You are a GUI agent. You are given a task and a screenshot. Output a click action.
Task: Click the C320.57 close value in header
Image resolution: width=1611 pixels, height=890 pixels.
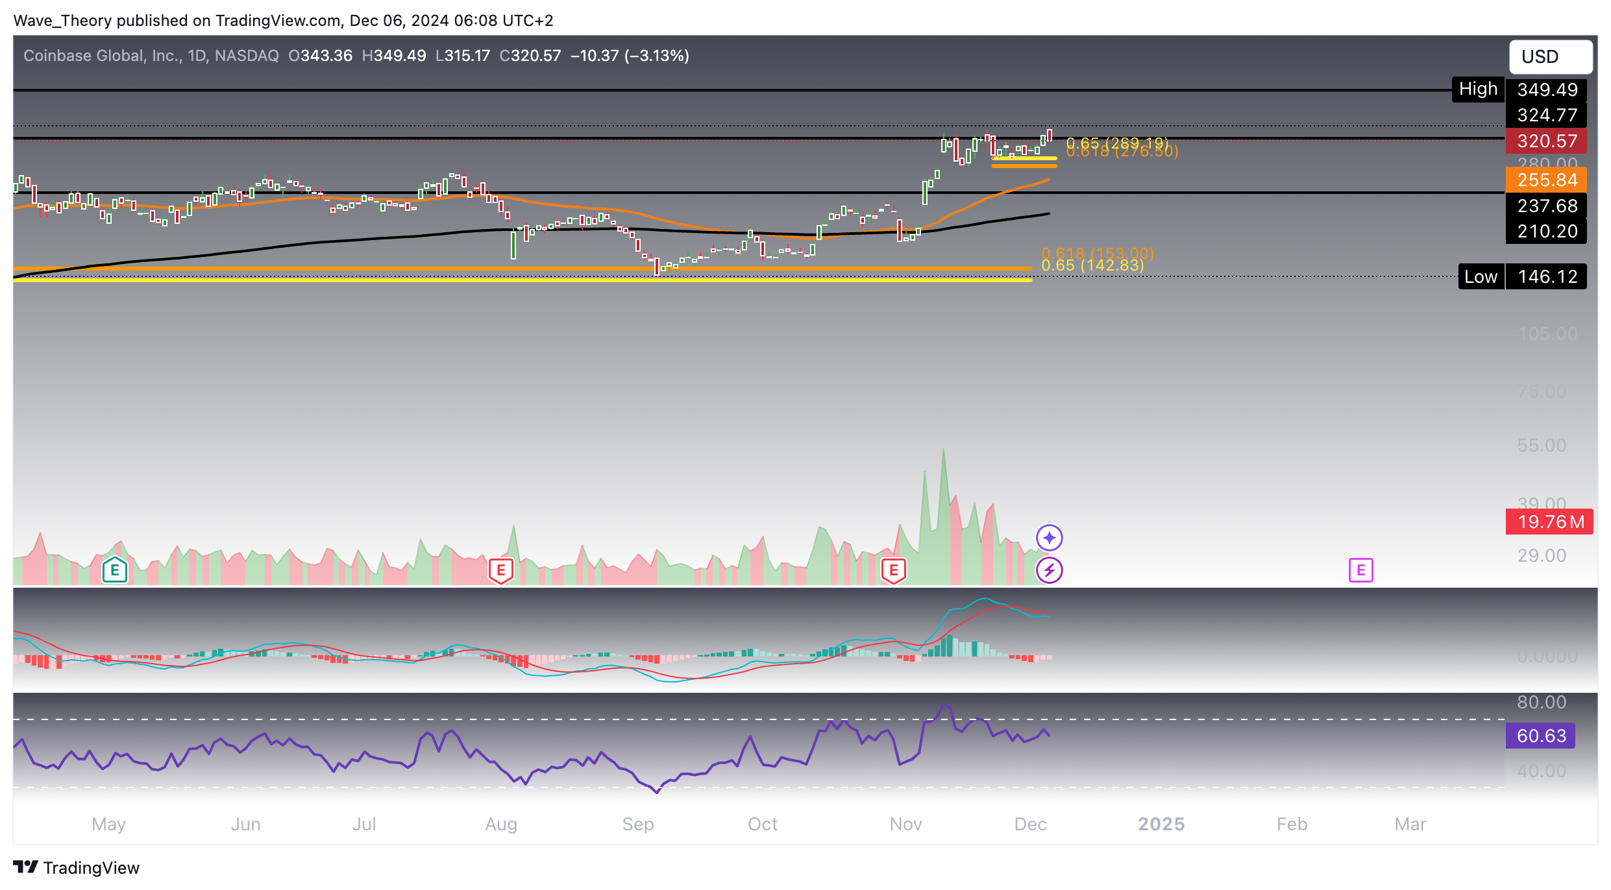click(530, 56)
